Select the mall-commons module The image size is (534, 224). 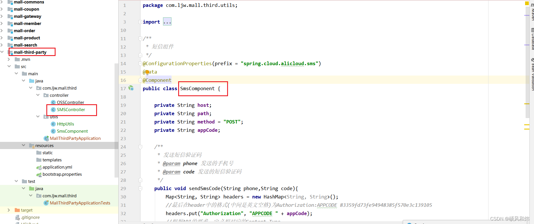tap(29, 2)
